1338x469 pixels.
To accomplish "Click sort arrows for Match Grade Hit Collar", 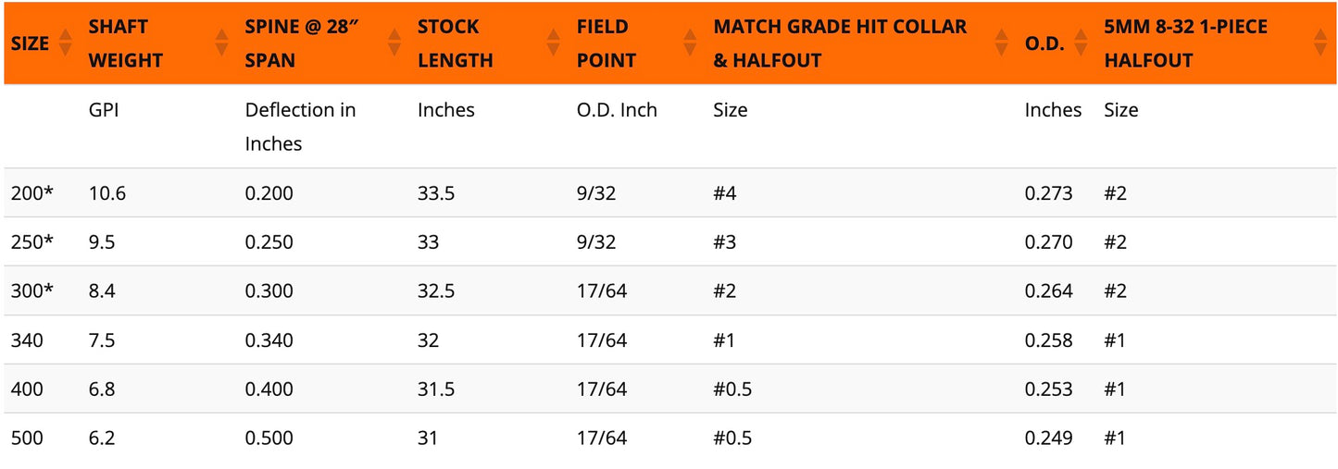I will (1001, 43).
